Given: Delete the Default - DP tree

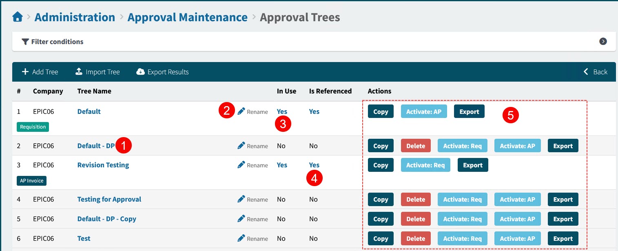Looking at the screenshot, I should coord(416,146).
